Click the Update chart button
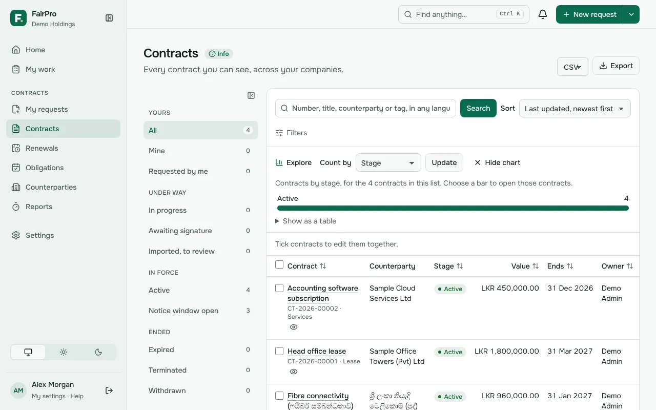The width and height of the screenshot is (656, 410). (444, 162)
